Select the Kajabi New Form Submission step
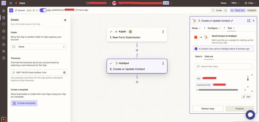Screen dimensions: 259x122 coord(137,34)
